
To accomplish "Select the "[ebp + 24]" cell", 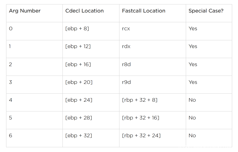I will pyautogui.click(x=79, y=100).
